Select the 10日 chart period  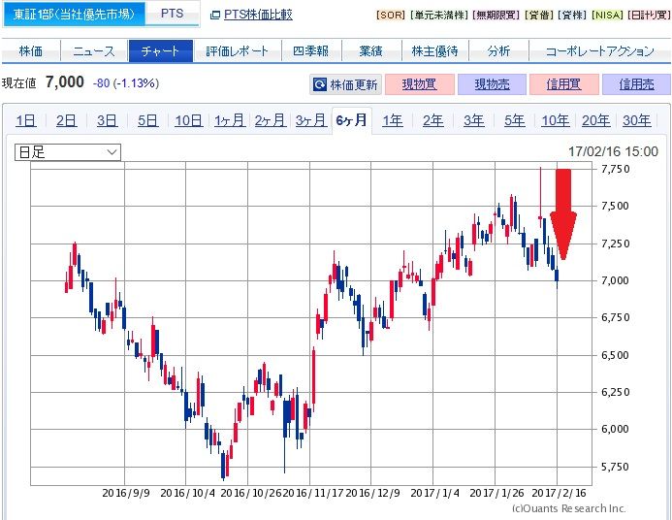tap(188, 120)
